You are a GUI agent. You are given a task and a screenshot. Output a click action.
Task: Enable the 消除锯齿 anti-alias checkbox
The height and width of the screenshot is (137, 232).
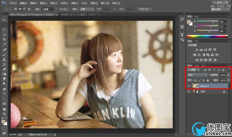(57, 9)
